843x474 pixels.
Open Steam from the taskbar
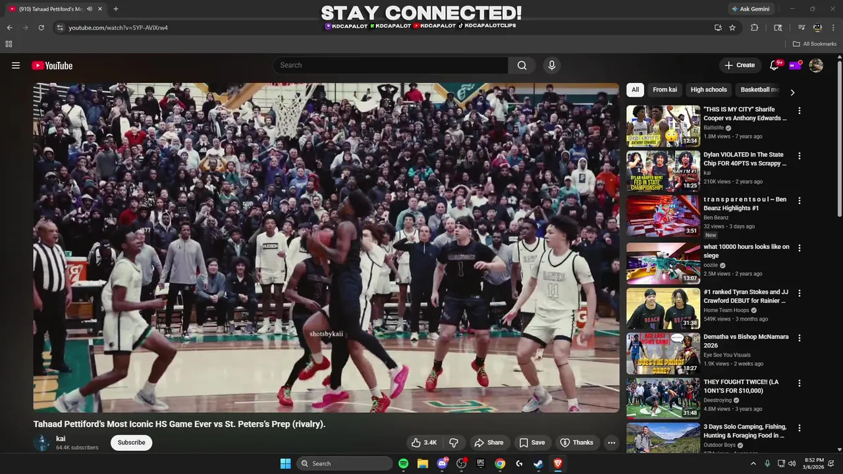(x=538, y=463)
